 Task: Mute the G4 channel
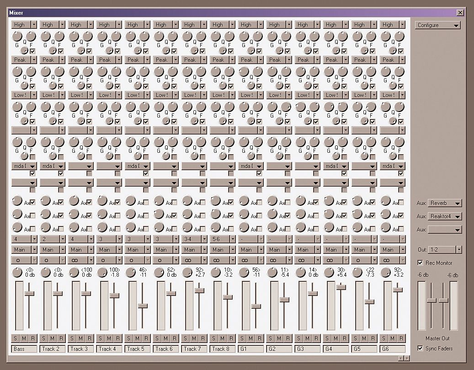point(336,338)
